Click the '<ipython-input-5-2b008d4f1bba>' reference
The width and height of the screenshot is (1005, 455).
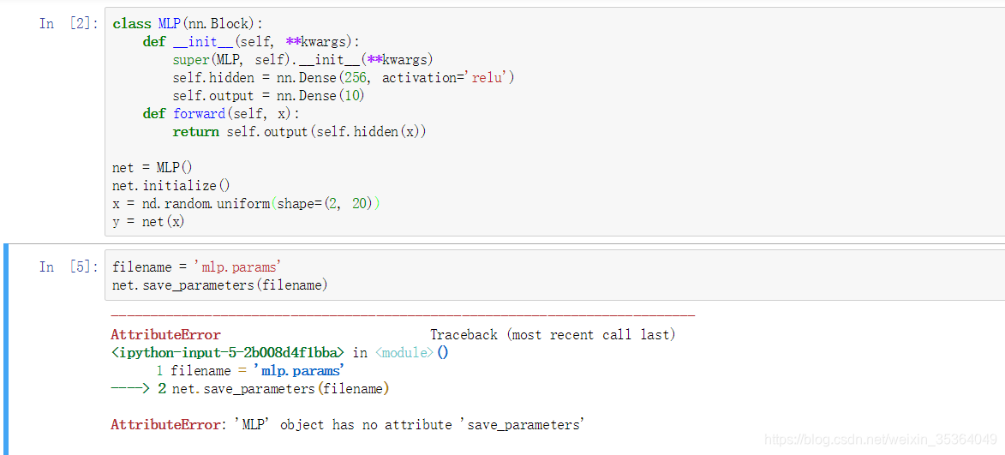[x=229, y=352]
